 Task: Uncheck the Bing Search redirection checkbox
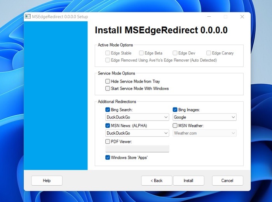click(x=108, y=110)
